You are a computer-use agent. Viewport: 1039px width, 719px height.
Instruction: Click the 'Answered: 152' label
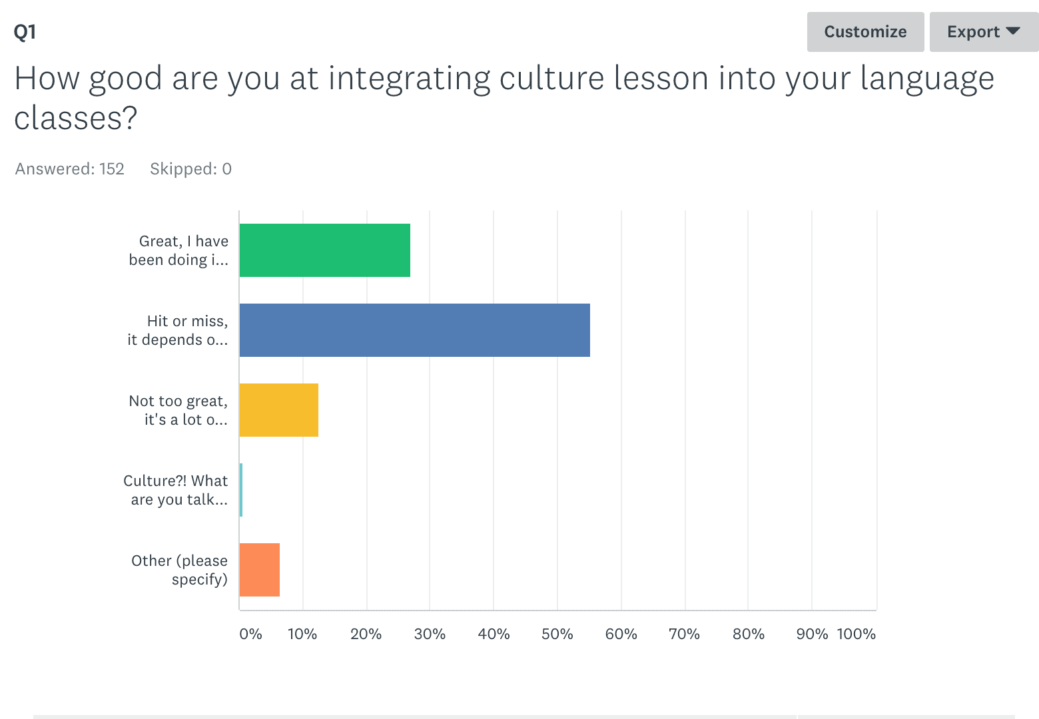click(x=69, y=168)
